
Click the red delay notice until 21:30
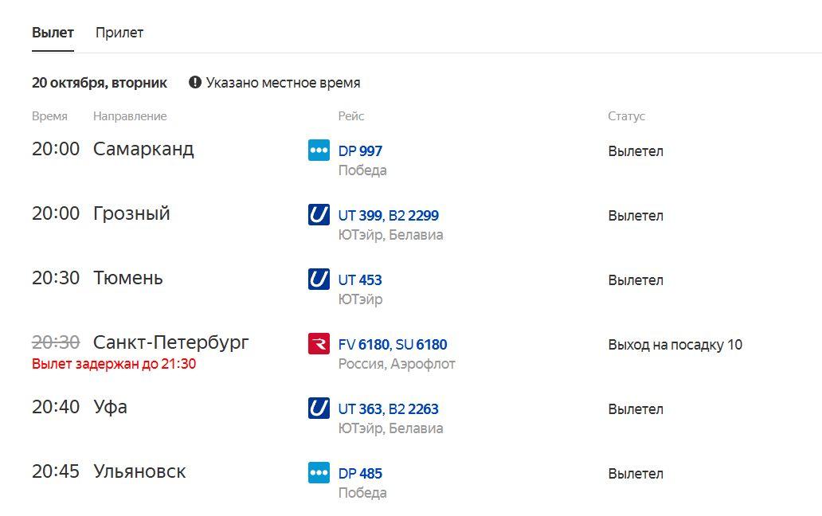pos(114,364)
